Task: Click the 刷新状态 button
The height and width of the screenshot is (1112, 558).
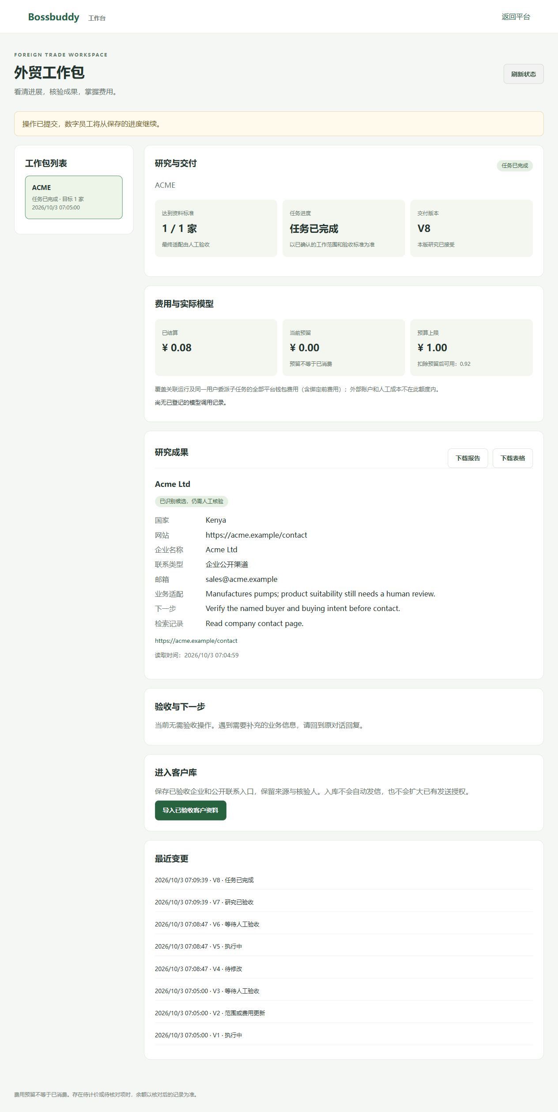Action: (524, 74)
